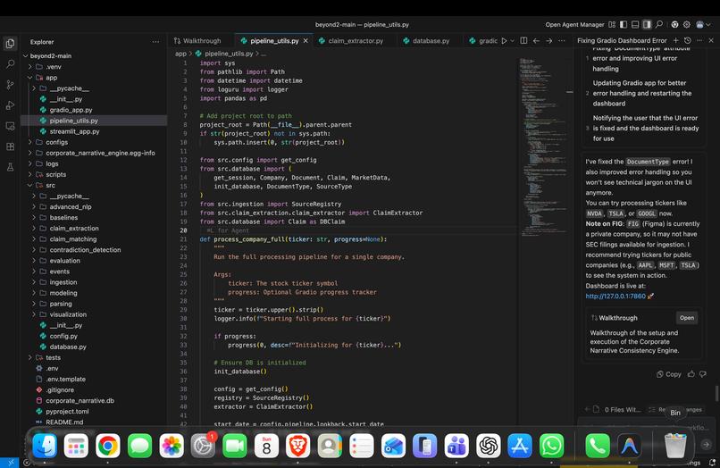Open pyproject.toml in the explorer
The height and width of the screenshot is (468, 720).
pos(67,412)
